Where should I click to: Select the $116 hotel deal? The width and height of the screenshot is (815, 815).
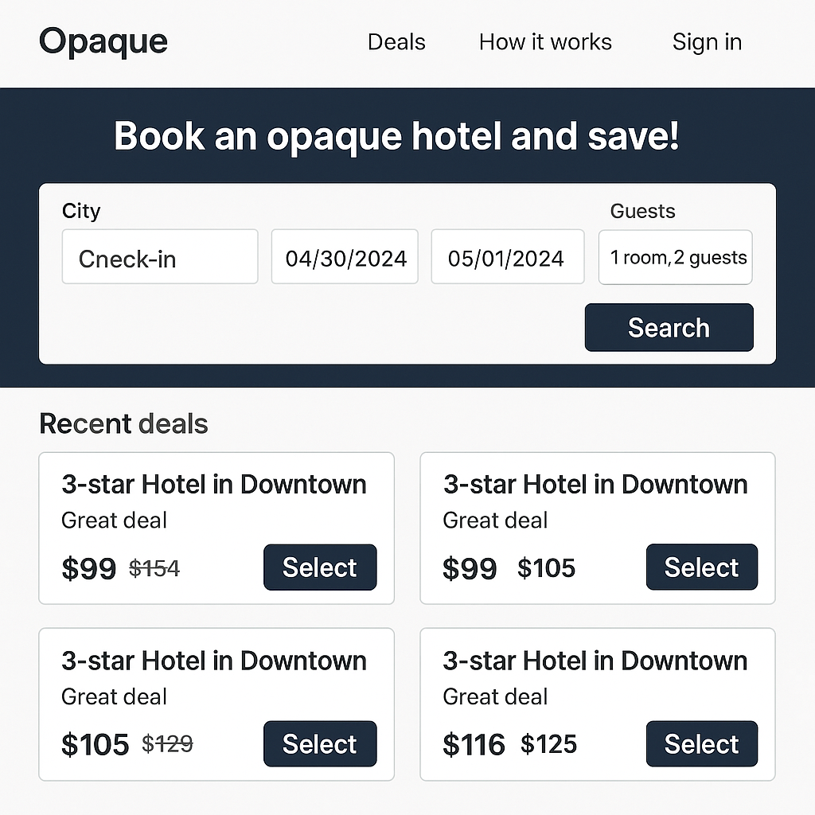[x=702, y=743]
